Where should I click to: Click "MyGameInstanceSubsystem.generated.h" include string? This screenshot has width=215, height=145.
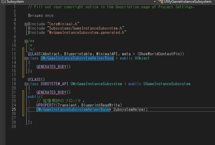(x=87, y=33)
